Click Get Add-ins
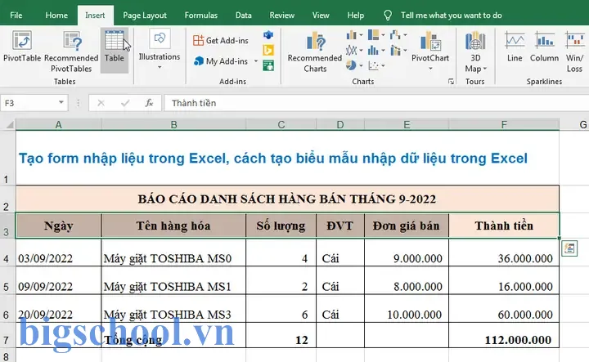The image size is (589, 362). click(x=221, y=40)
